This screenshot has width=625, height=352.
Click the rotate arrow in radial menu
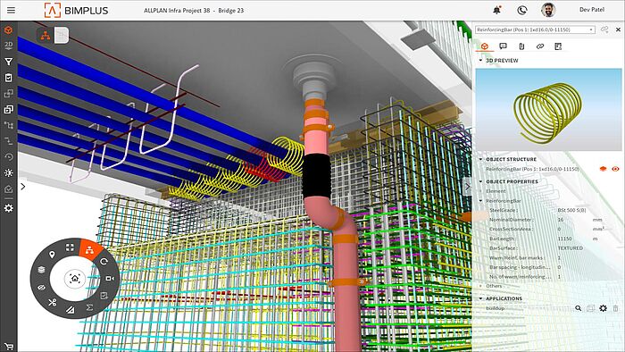tap(104, 262)
